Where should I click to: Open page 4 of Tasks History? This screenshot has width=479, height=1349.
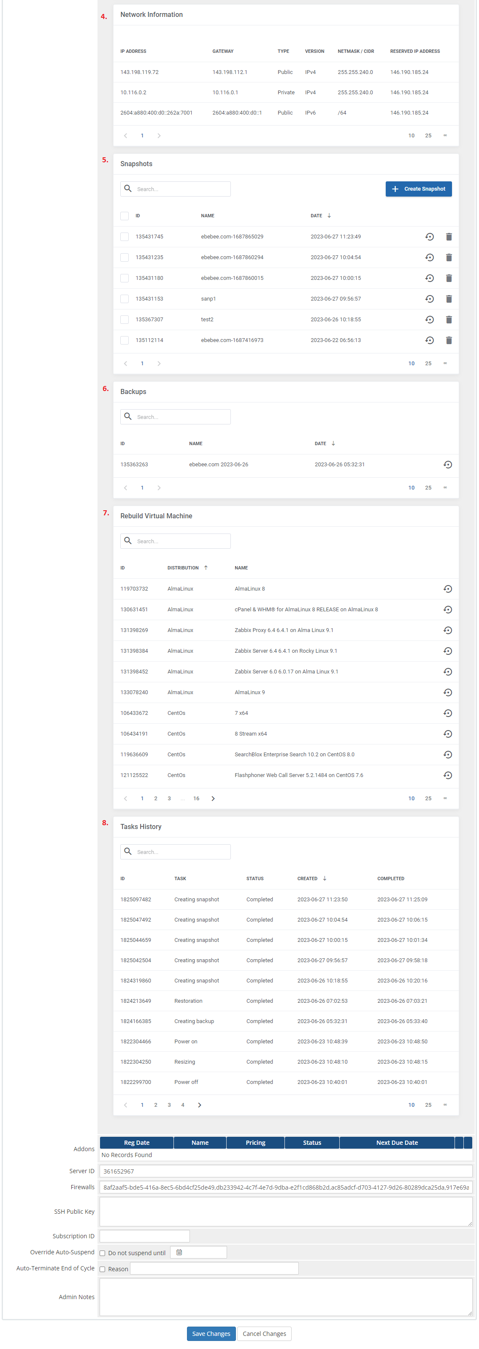(182, 1105)
